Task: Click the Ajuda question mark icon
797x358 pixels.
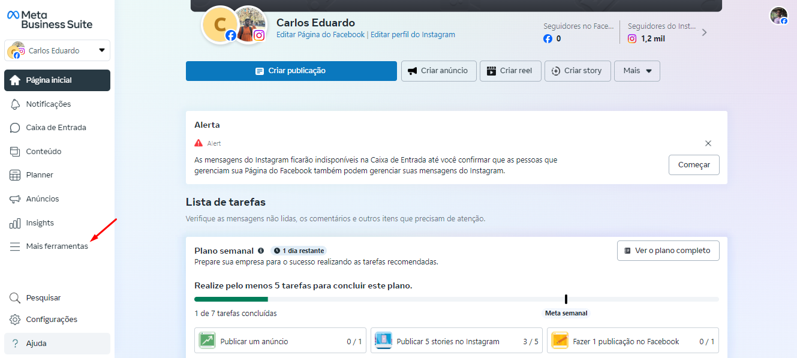Action: [x=15, y=344]
